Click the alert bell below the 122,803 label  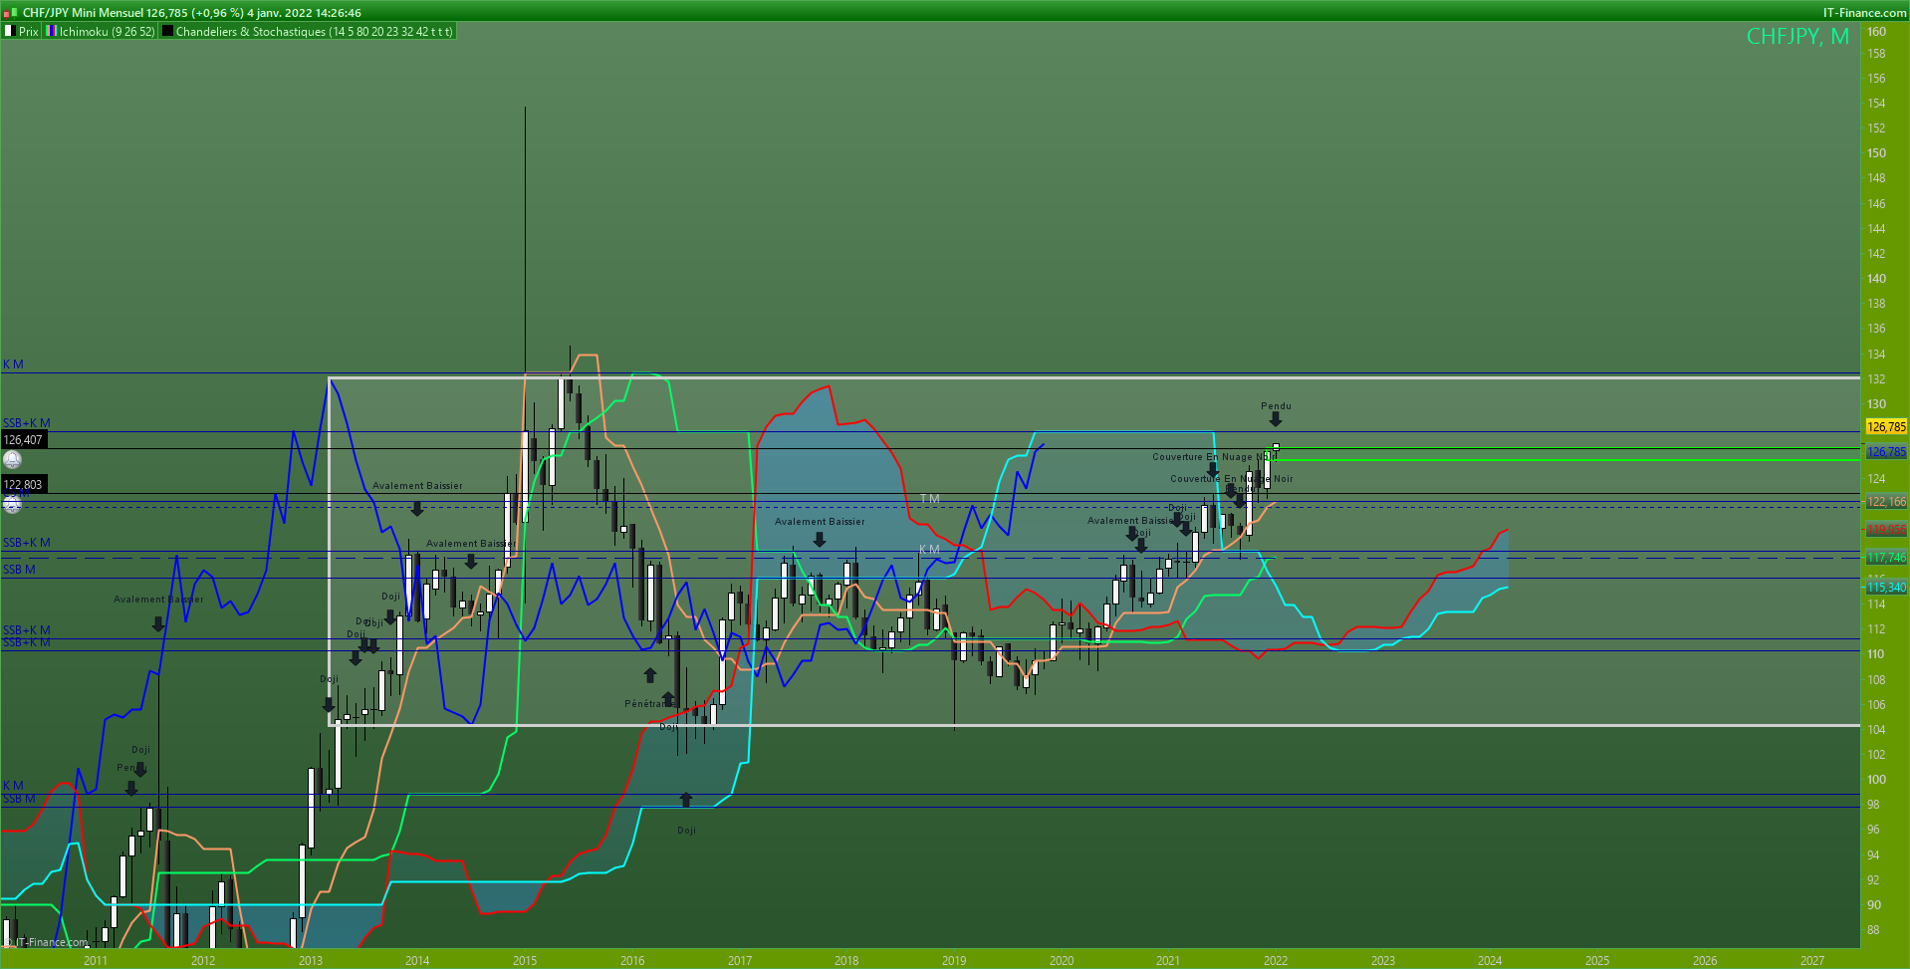tap(12, 504)
